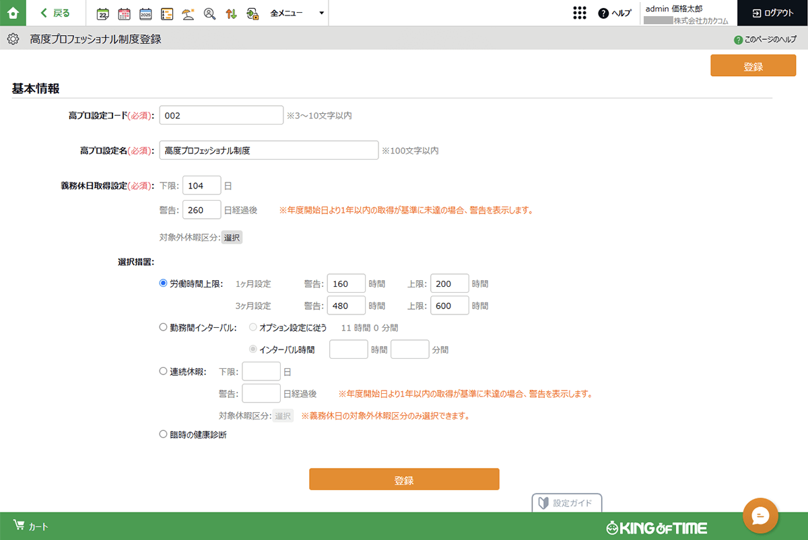Click the green home icon
808x540 pixels.
(13, 13)
